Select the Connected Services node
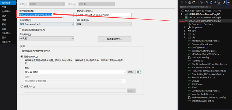 pos(202,24)
